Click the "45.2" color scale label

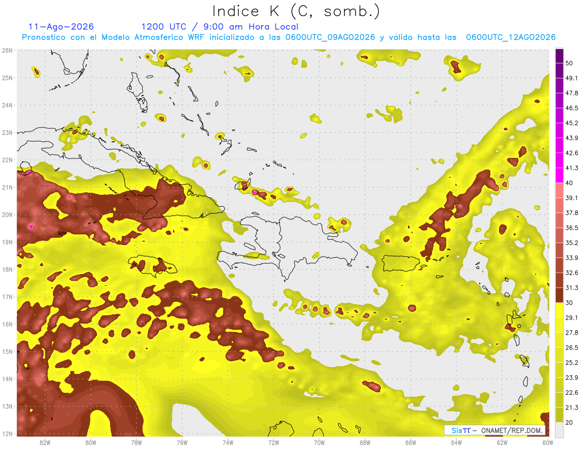point(572,124)
